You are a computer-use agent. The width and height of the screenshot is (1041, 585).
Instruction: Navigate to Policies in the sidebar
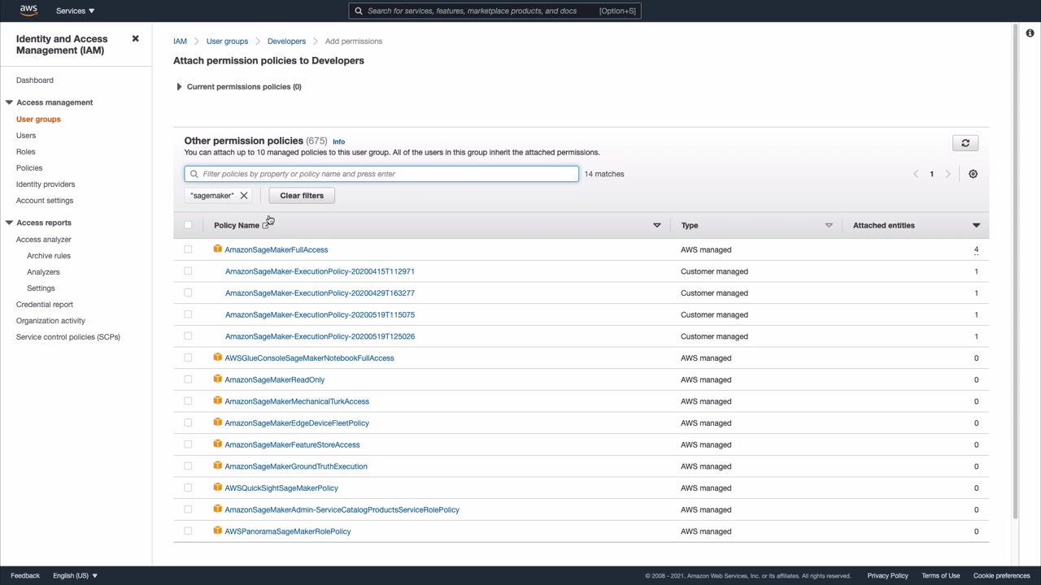(29, 168)
